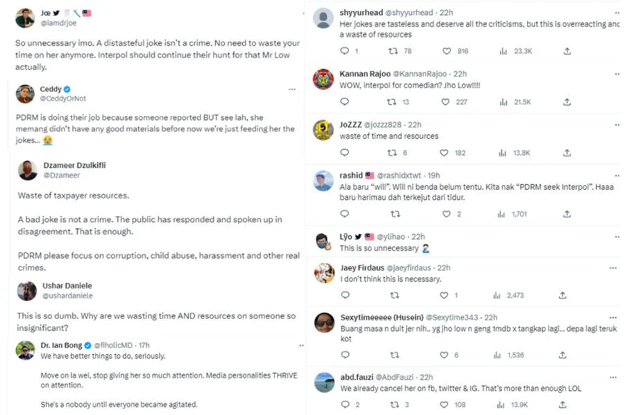This screenshot has width=633, height=415.
Task: Retweet Kannan Rajoo's tweet
Action: click(x=394, y=102)
